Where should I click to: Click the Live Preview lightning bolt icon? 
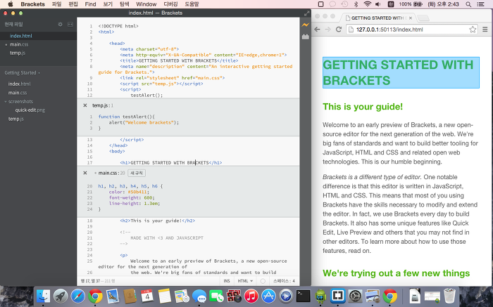tap(305, 25)
